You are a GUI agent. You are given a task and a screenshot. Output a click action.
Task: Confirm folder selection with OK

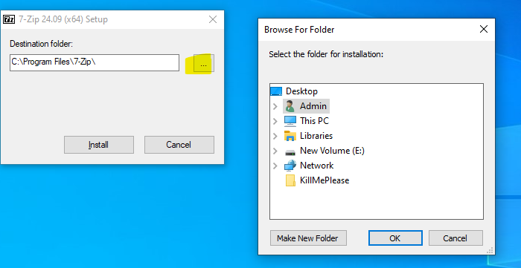click(395, 238)
